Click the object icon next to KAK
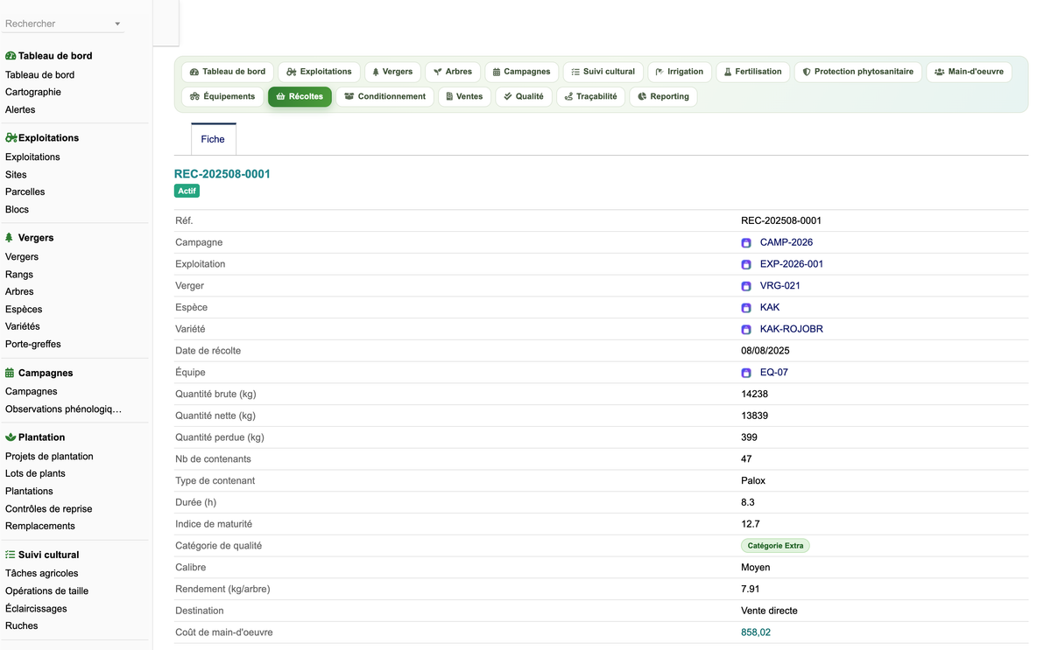The image size is (1051, 650). [746, 308]
